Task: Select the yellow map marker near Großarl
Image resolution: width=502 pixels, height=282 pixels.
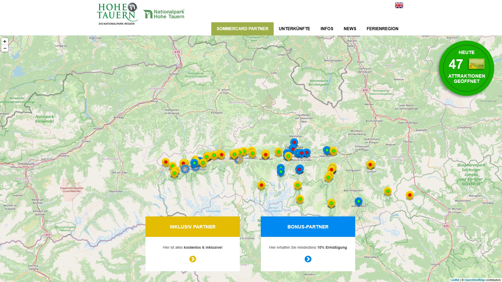Action: coord(370,165)
